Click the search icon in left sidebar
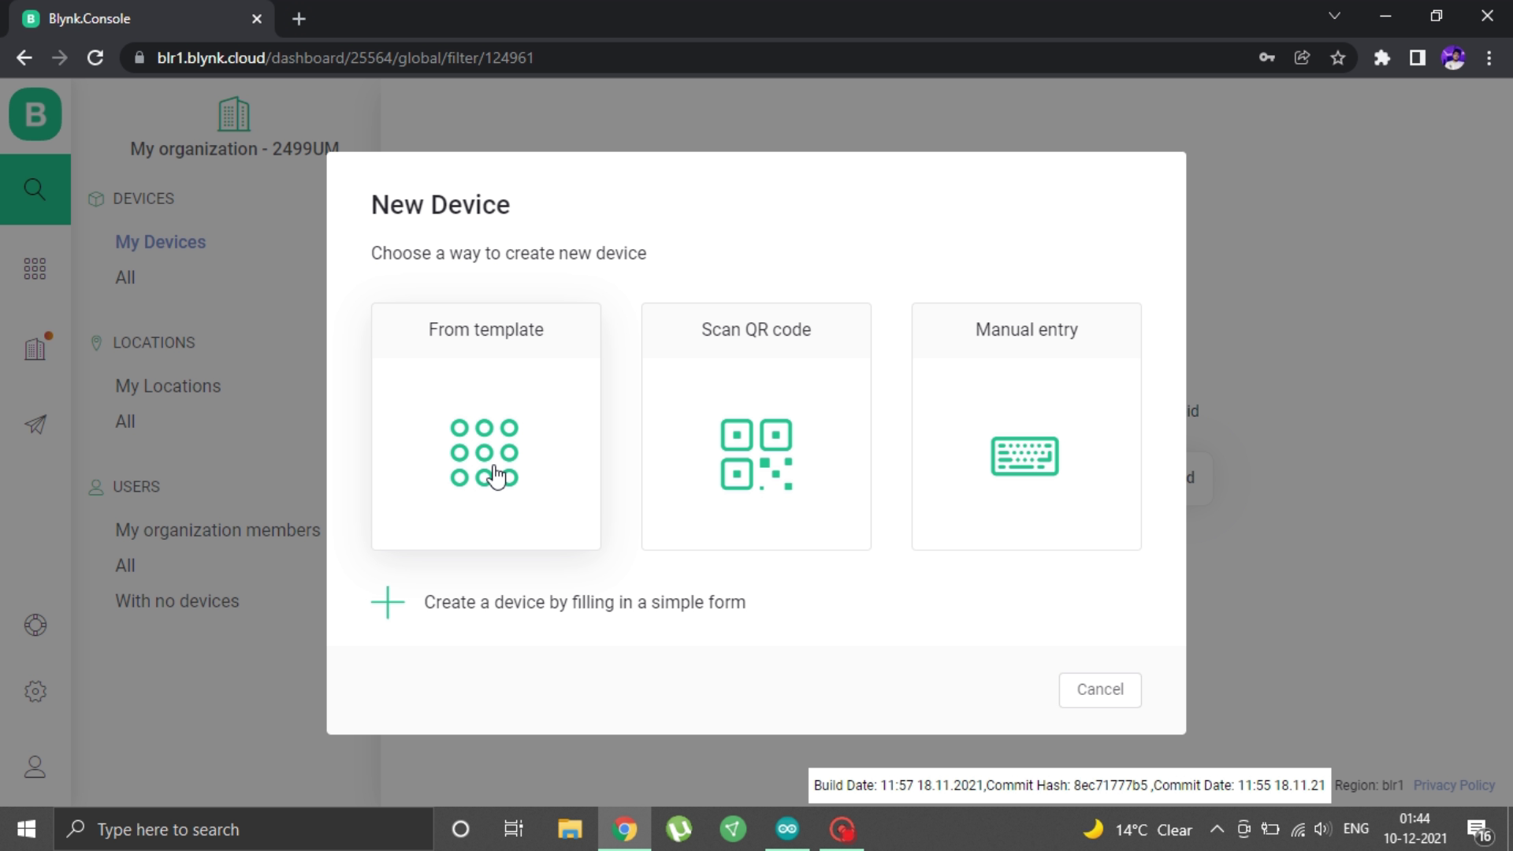The width and height of the screenshot is (1513, 851). click(x=35, y=189)
